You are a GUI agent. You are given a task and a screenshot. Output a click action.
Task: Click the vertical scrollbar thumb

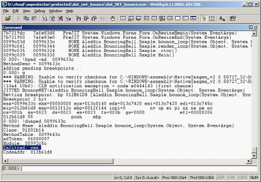pyautogui.click(x=254, y=150)
